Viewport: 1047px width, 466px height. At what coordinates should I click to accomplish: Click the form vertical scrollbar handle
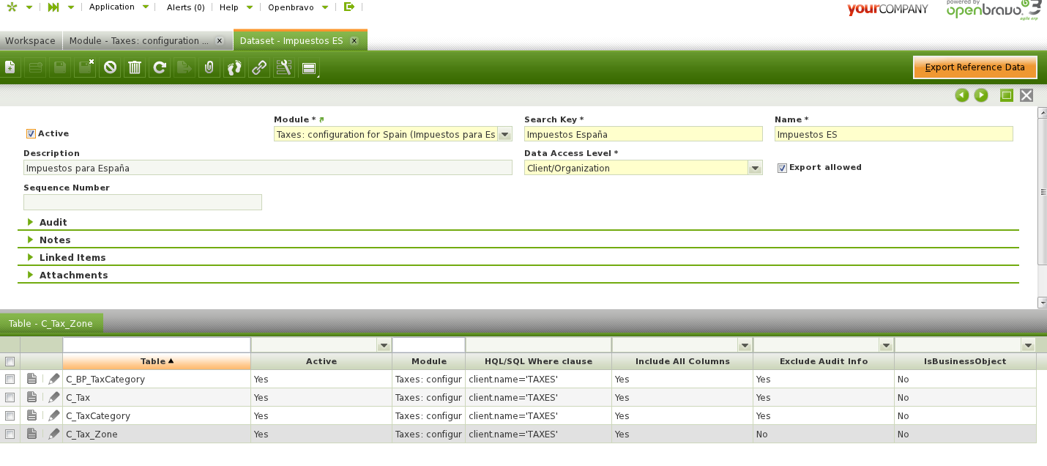(1042, 191)
